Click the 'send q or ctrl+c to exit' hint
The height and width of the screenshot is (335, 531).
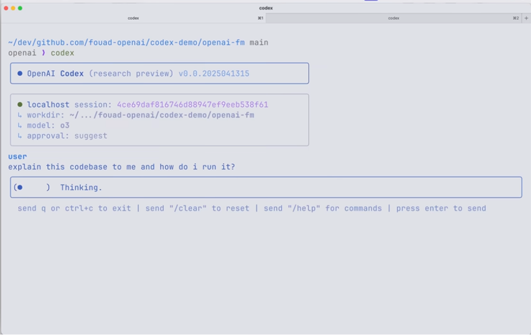[74, 208]
